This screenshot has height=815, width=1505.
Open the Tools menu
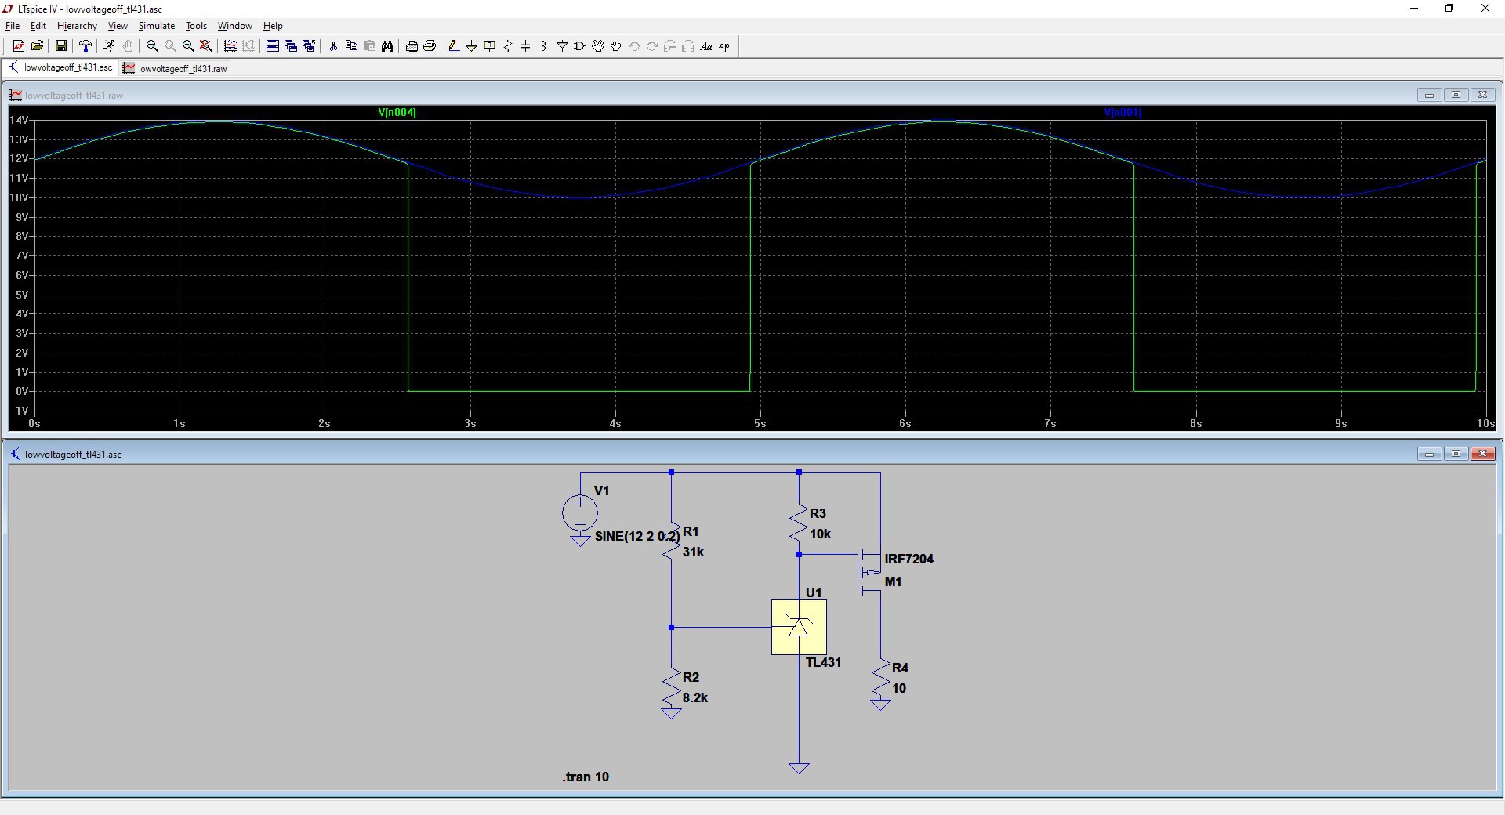point(196,26)
